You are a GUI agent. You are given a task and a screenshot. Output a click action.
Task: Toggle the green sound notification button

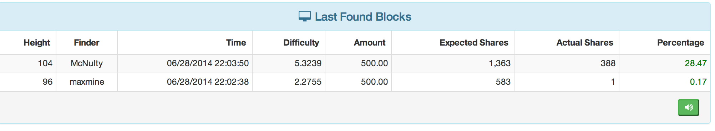(x=688, y=108)
